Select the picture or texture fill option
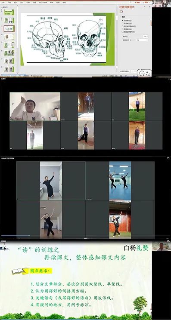Viewport: 171px width, 320px height. (123, 26)
